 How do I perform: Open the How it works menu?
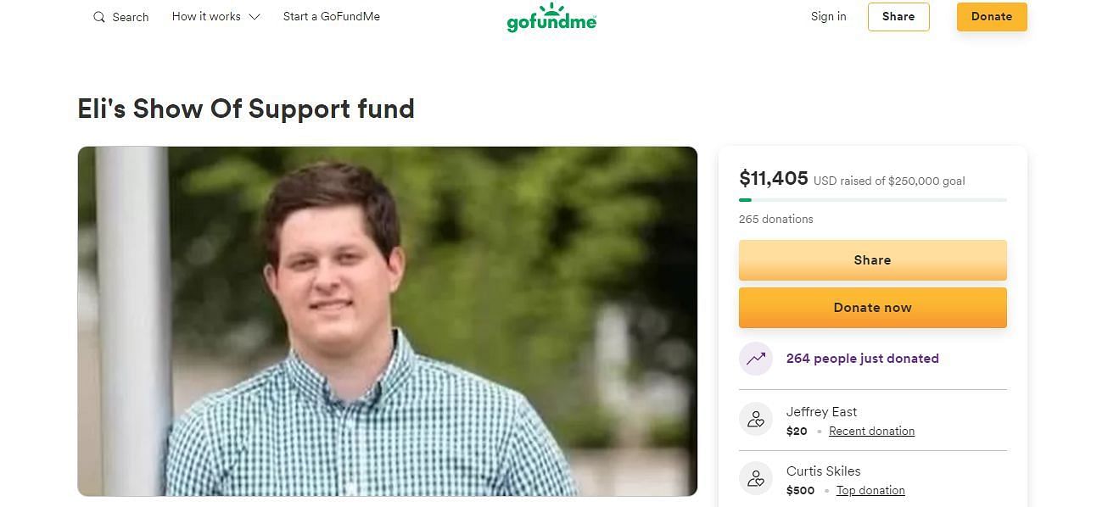[215, 17]
